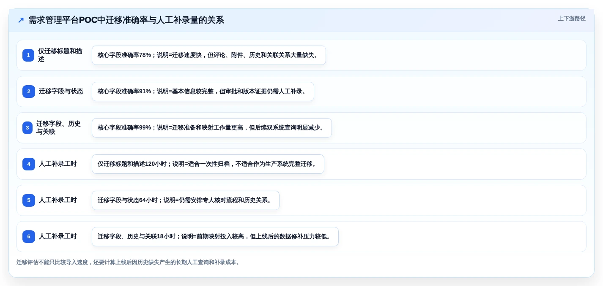Select step number badge 3

point(27,128)
